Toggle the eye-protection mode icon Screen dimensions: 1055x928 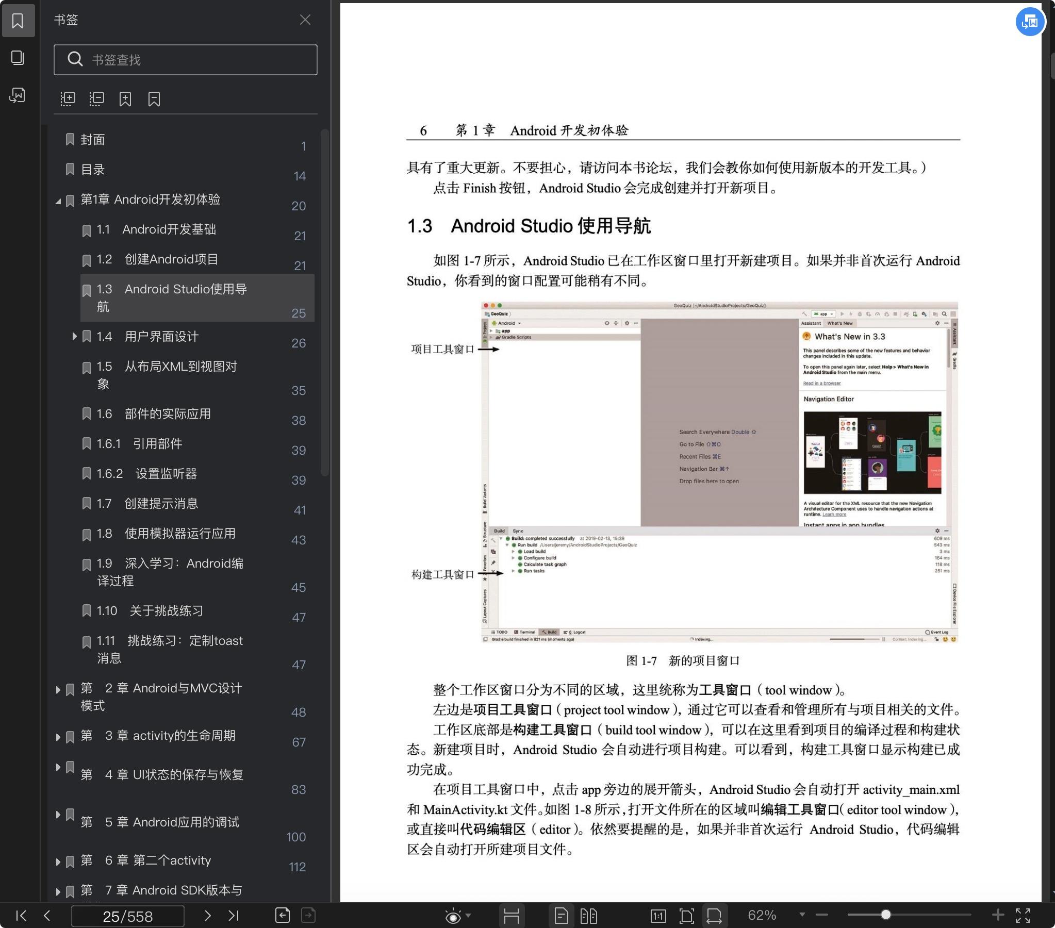pos(453,916)
